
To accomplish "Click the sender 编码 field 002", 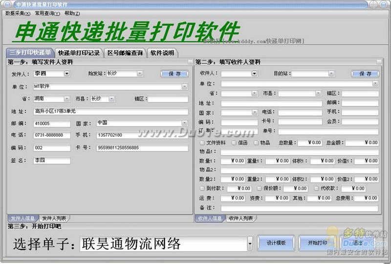I will 52,148.
